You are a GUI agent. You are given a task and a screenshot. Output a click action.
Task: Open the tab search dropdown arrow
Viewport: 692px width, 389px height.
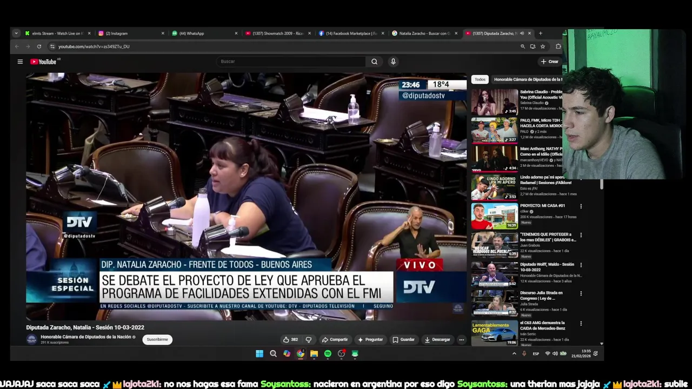pyautogui.click(x=16, y=33)
